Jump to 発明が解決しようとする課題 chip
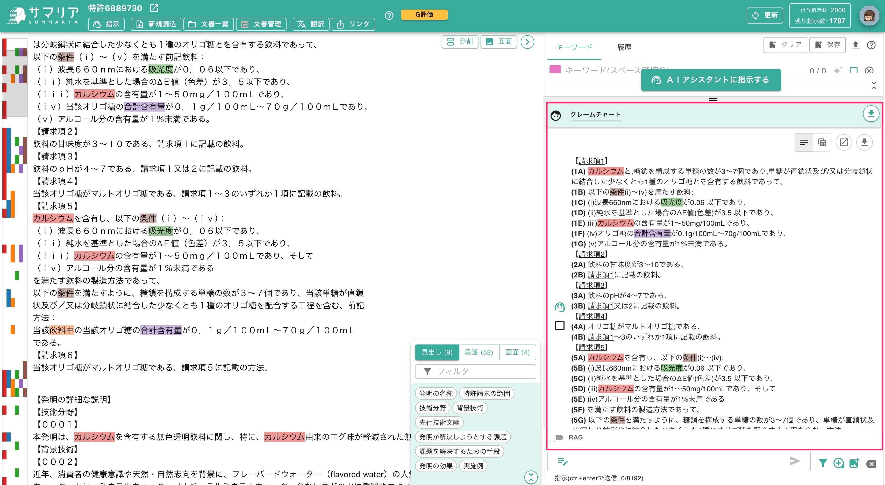Screen dimensions: 885x485 [463, 437]
